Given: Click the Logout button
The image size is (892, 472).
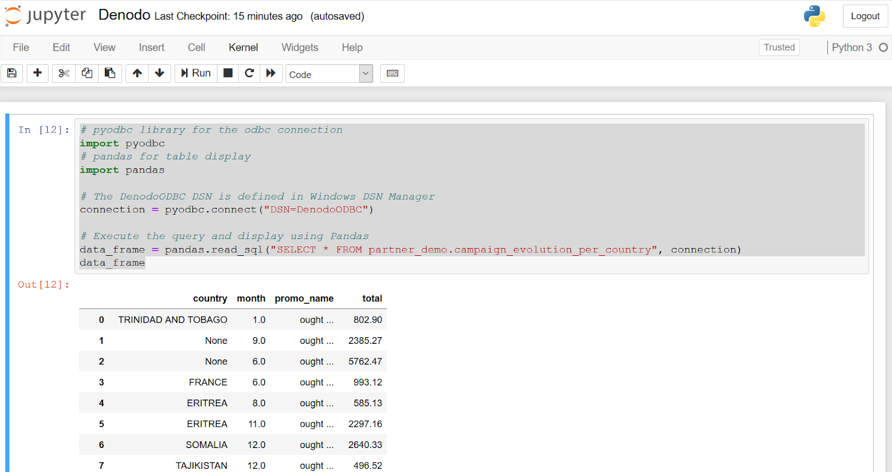Looking at the screenshot, I should [x=865, y=16].
